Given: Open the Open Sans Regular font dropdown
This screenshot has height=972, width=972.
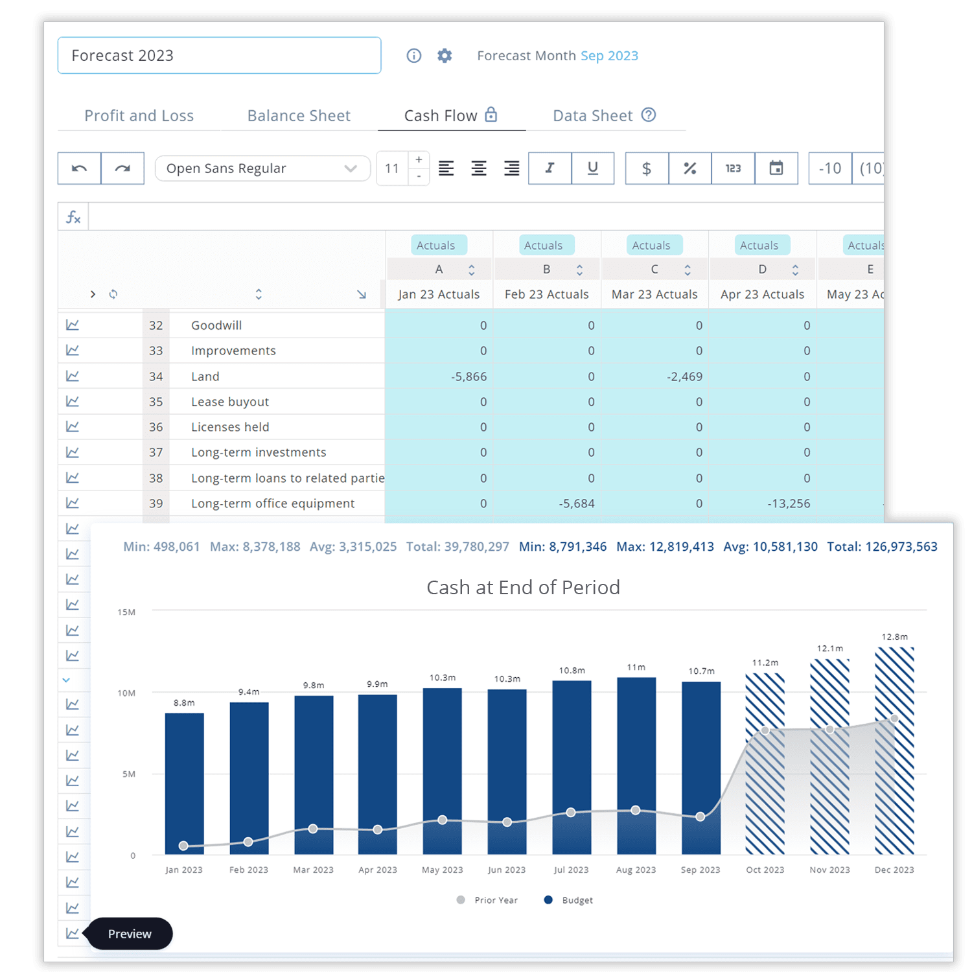Looking at the screenshot, I should (262, 168).
